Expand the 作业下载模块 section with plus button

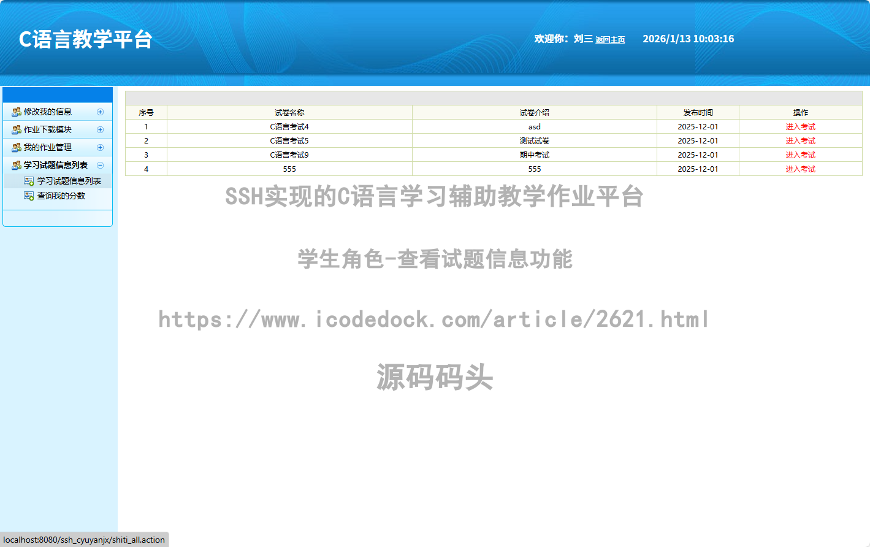pyautogui.click(x=100, y=130)
